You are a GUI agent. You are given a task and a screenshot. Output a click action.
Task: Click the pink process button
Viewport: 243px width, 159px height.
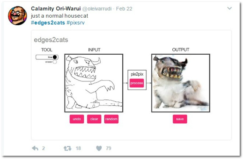(137, 83)
